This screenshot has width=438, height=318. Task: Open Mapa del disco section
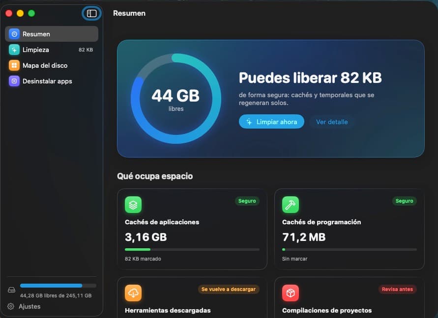tap(52, 65)
